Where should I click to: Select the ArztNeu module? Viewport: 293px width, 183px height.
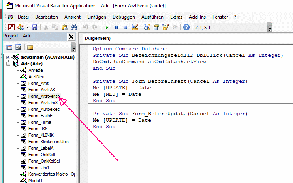(x=36, y=77)
